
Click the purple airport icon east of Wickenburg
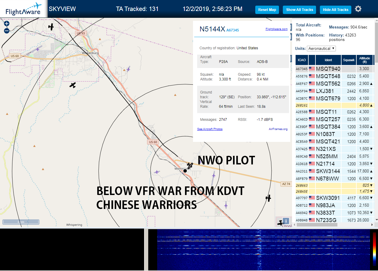[x=128, y=69]
